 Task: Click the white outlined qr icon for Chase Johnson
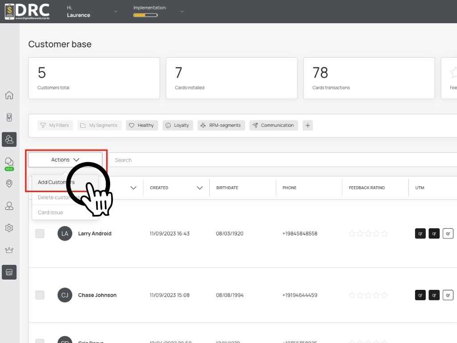[x=448, y=295]
